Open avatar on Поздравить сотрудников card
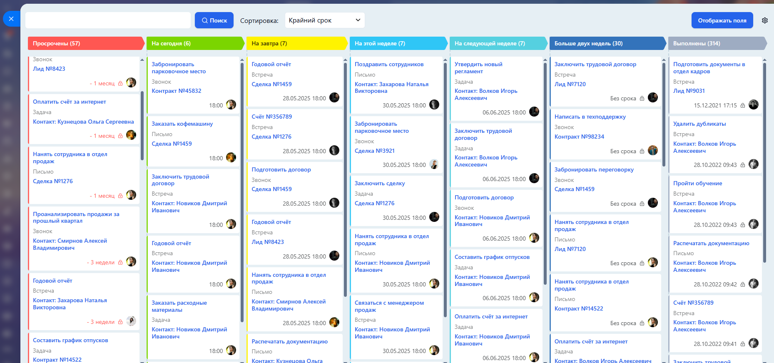This screenshot has height=363, width=774. pos(434,104)
